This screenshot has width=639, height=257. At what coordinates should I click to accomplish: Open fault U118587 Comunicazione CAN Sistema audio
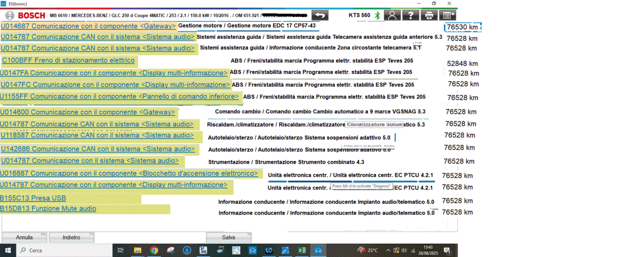click(97, 135)
